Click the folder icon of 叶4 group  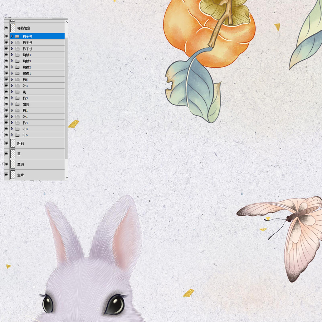point(18,129)
